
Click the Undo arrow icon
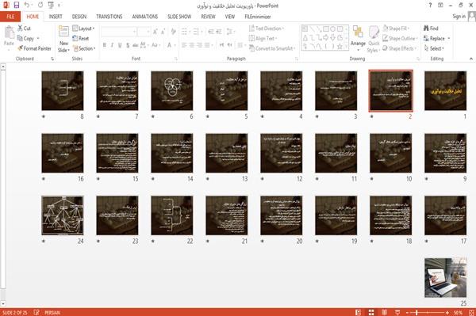(x=27, y=6)
